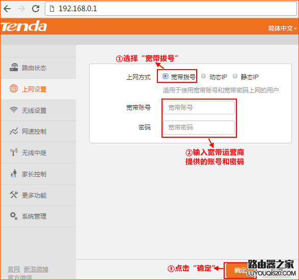
Task: Click the gears icon beside 系统管理
Action: 14,216
